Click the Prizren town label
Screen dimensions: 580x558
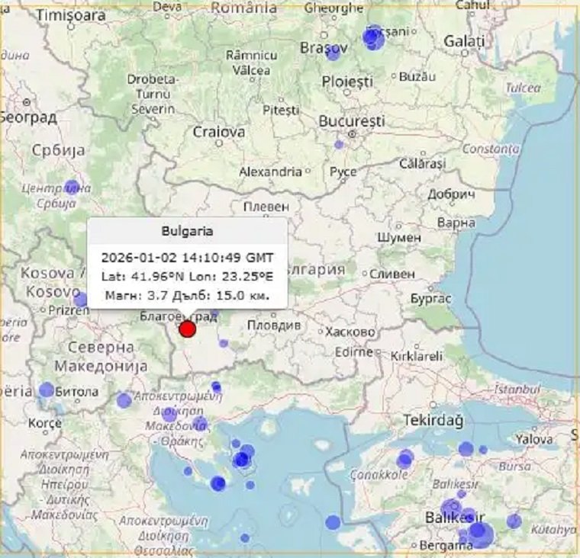pos(69,310)
